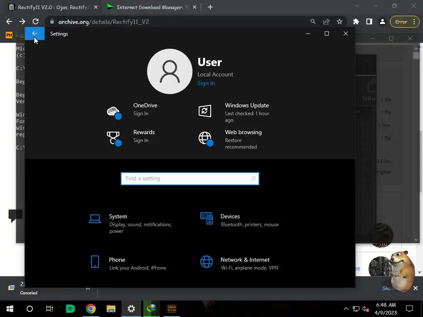Expand Chrome's tab search chevron
The height and width of the screenshot is (317, 423).
[x=356, y=6]
